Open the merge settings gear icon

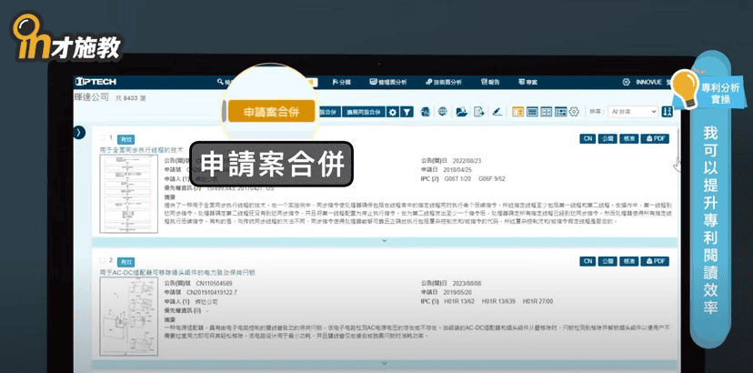coord(393,112)
